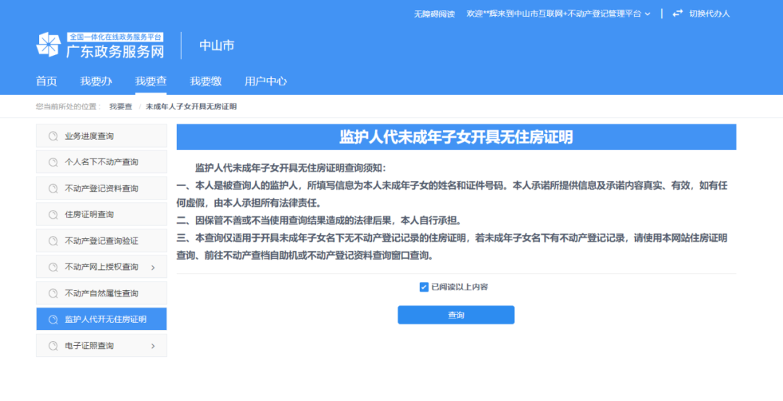The width and height of the screenshot is (783, 401).
Task: Go to the 首页 tab
Action: [46, 81]
